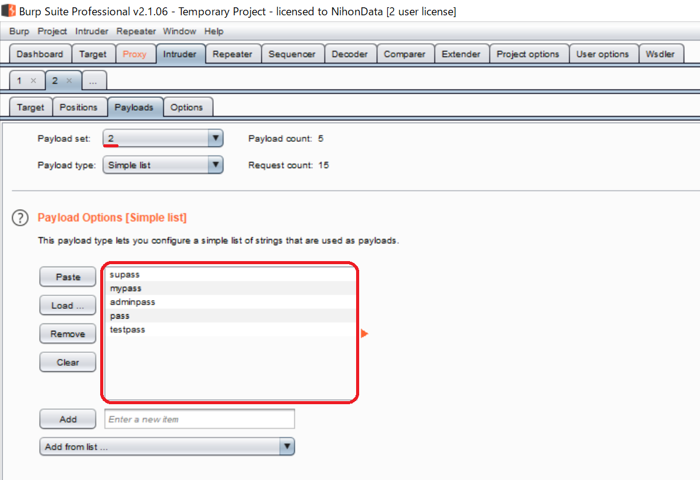The width and height of the screenshot is (700, 480).
Task: Select Intruder attack tab 1
Action: [x=19, y=81]
